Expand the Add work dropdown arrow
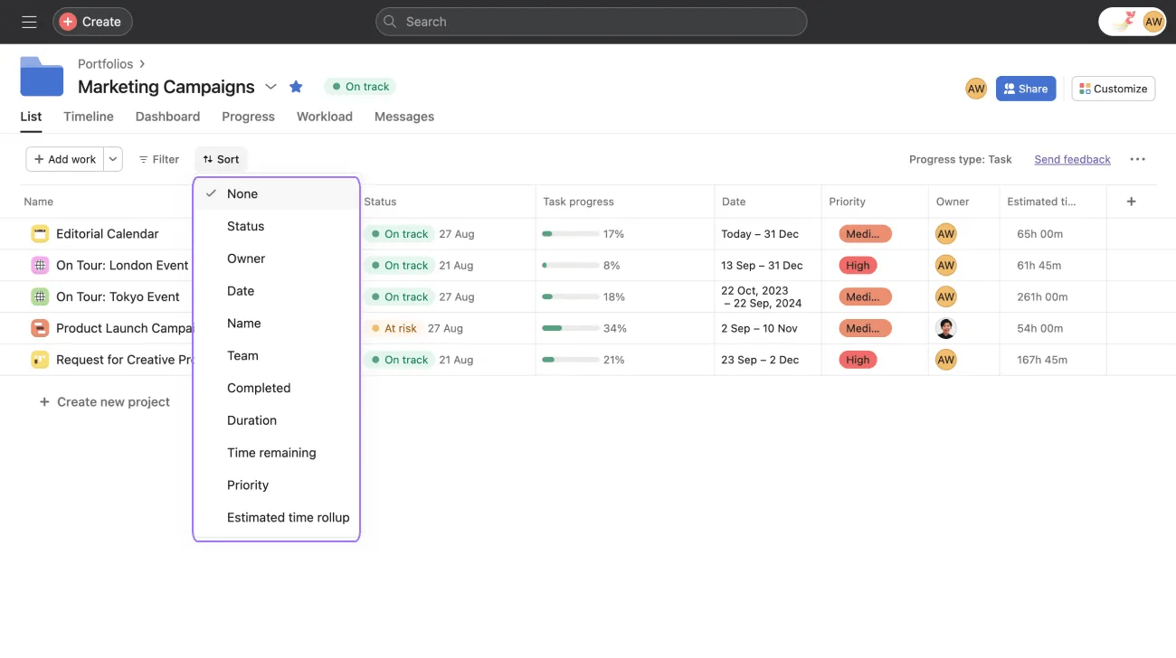1176x658 pixels. coord(113,159)
